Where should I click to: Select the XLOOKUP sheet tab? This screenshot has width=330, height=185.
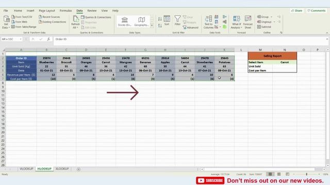point(62,169)
